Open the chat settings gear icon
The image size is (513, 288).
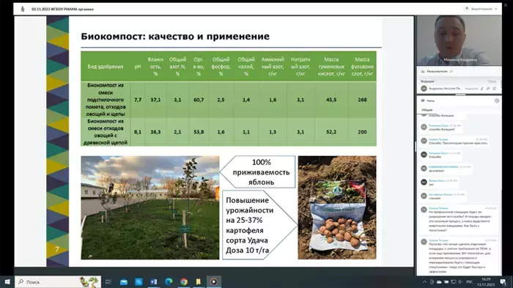tap(497, 101)
